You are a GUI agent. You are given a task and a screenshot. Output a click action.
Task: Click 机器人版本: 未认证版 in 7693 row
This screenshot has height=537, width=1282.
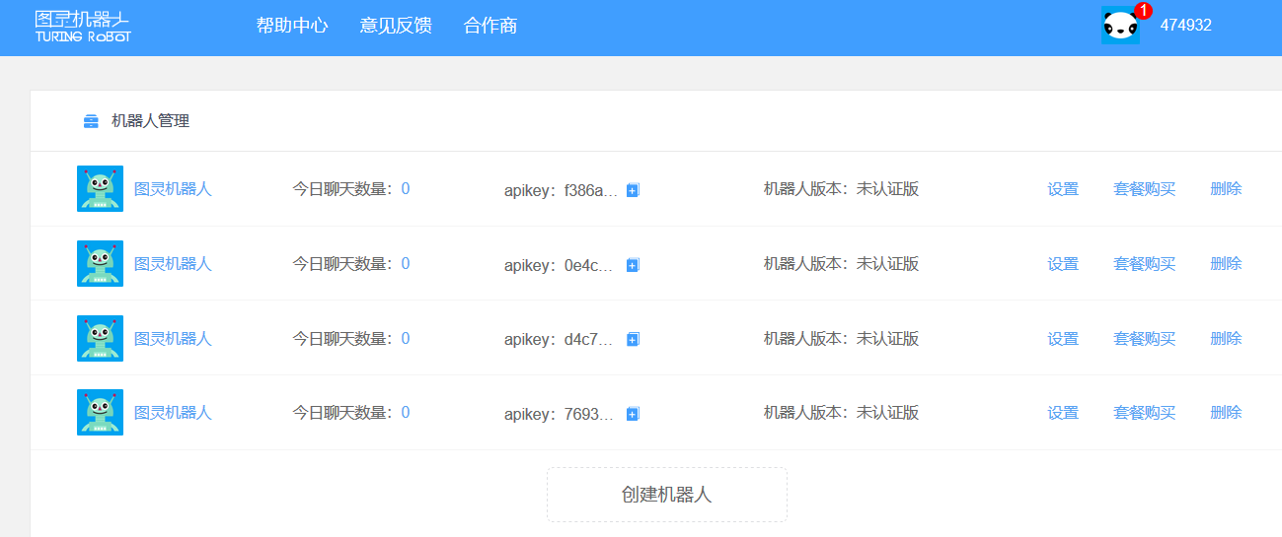click(x=841, y=413)
